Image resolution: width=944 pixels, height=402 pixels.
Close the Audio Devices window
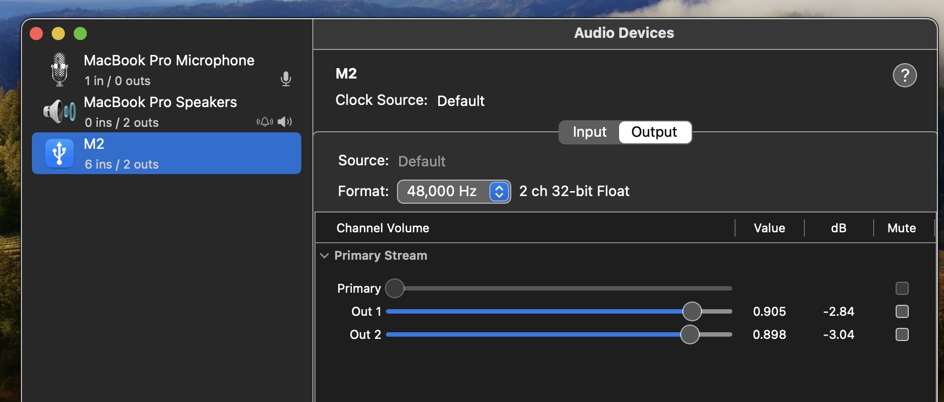(x=36, y=33)
